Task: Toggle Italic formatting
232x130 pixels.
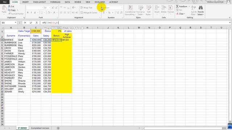Action: 31,13
